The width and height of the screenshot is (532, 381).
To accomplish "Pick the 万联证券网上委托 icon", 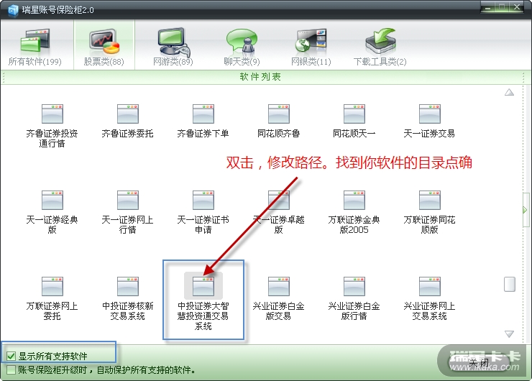I will coord(52,286).
